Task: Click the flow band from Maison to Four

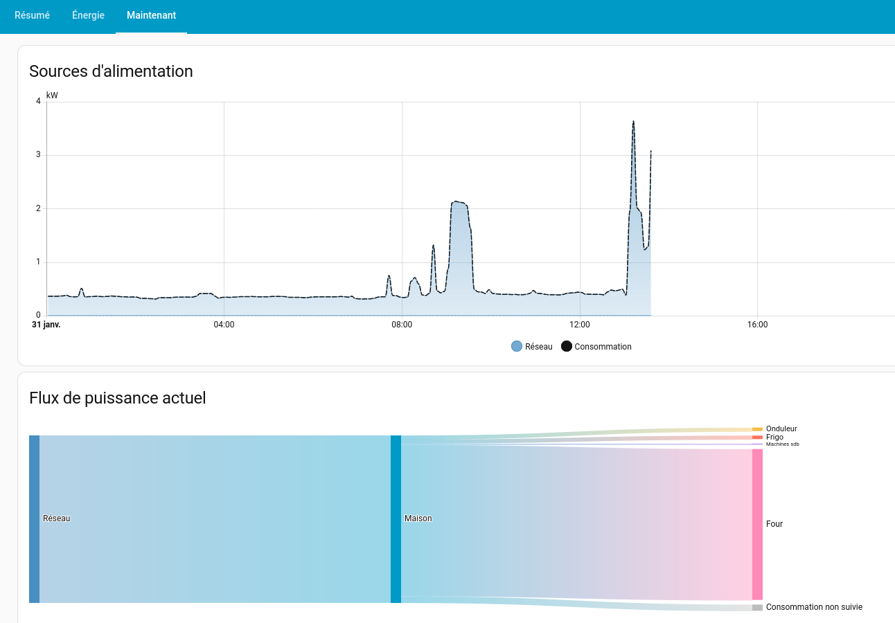Action: (x=575, y=523)
